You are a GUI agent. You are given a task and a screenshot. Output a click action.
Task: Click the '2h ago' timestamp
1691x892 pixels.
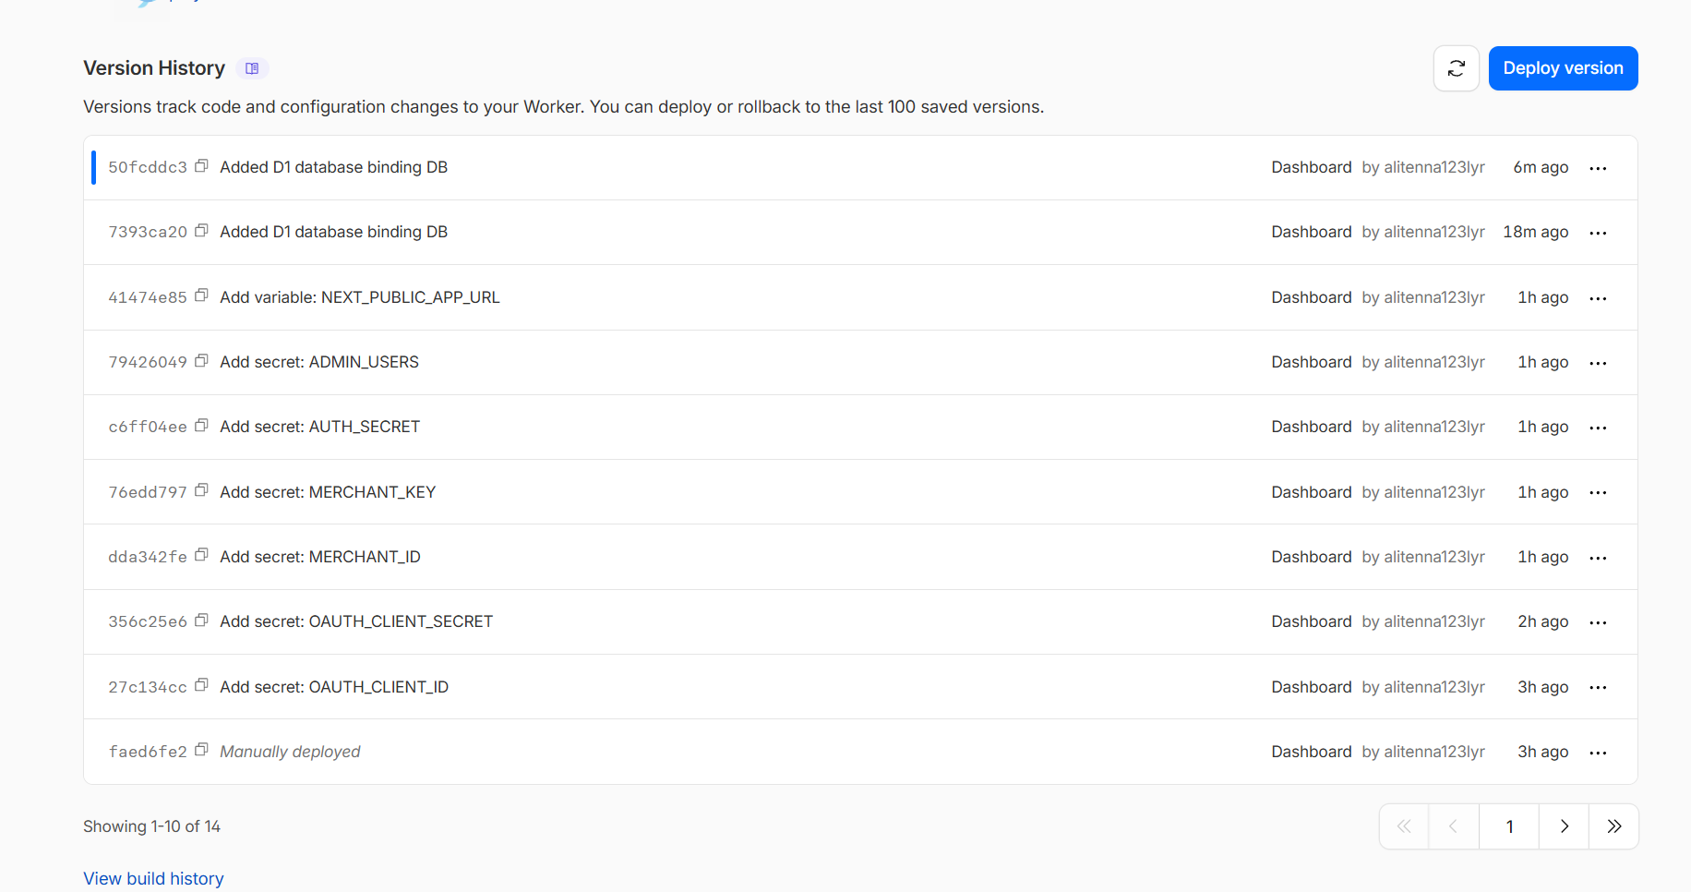click(x=1543, y=621)
